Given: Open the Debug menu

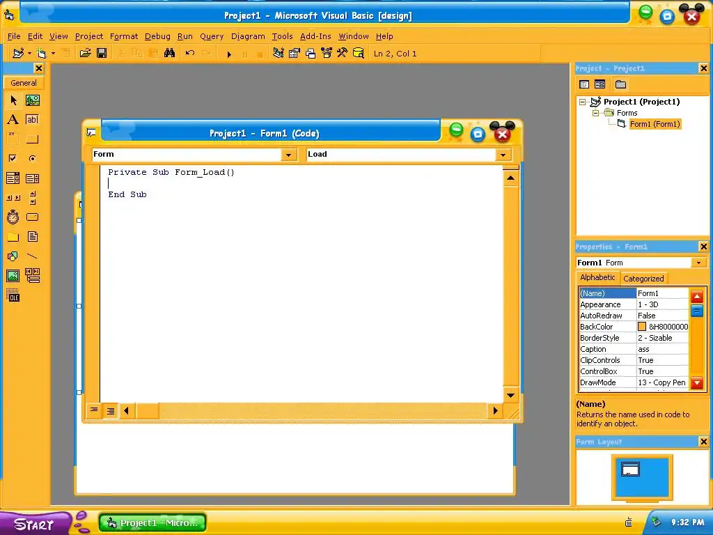Looking at the screenshot, I should click(157, 36).
